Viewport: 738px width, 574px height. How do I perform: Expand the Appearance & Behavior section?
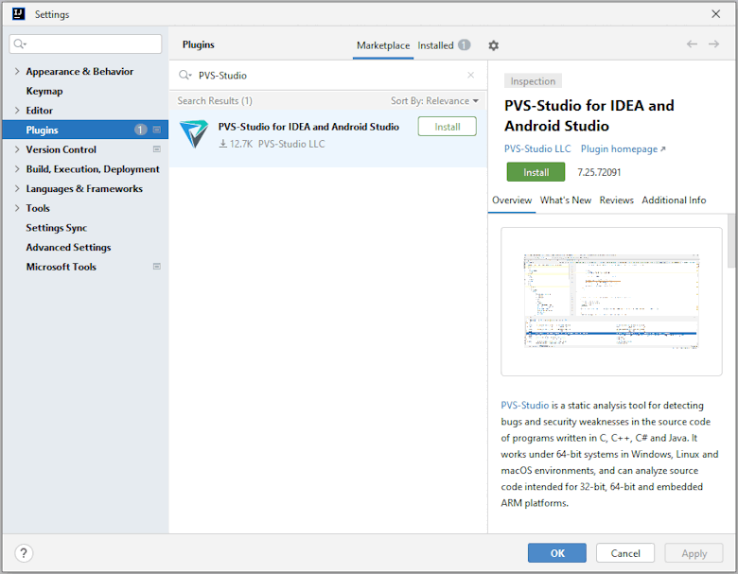[17, 72]
